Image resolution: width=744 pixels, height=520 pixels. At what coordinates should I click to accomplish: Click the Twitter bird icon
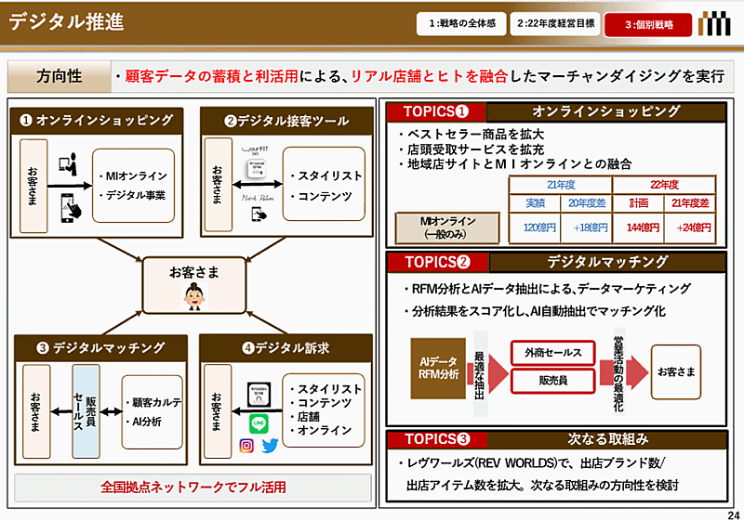pyautogui.click(x=271, y=446)
